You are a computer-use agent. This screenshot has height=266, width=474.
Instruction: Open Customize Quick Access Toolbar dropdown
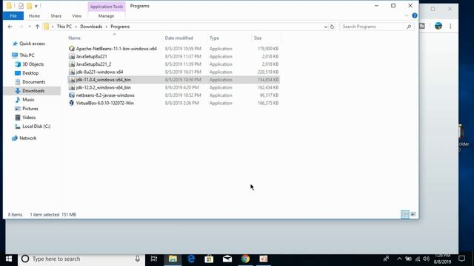coord(36,6)
